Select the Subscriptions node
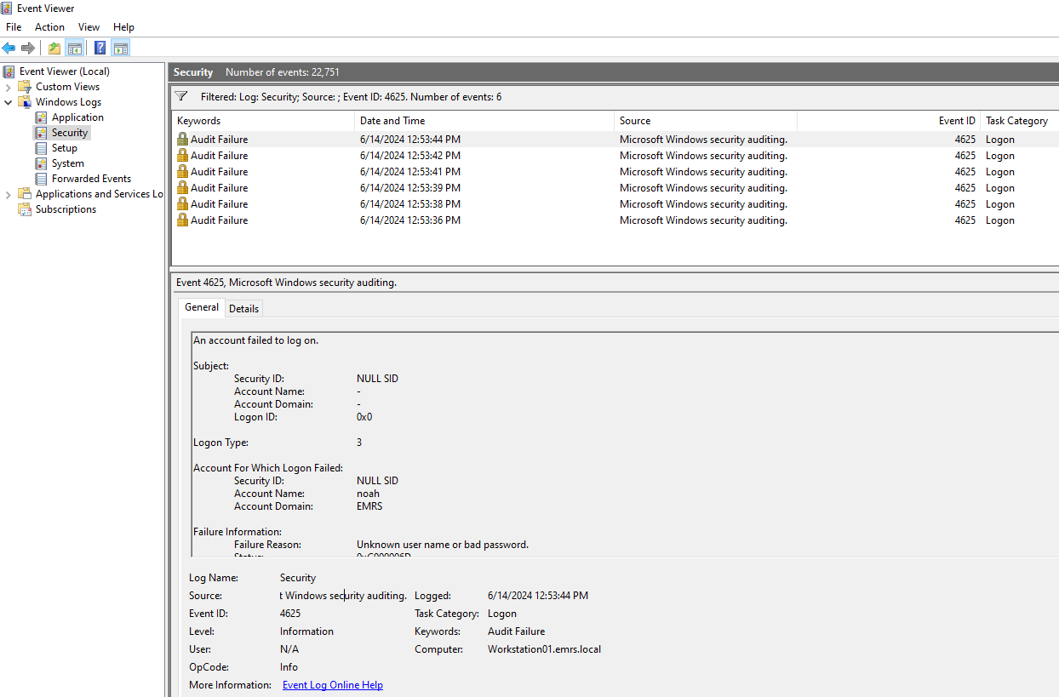Screen dimensions: 1059x697 [66, 209]
